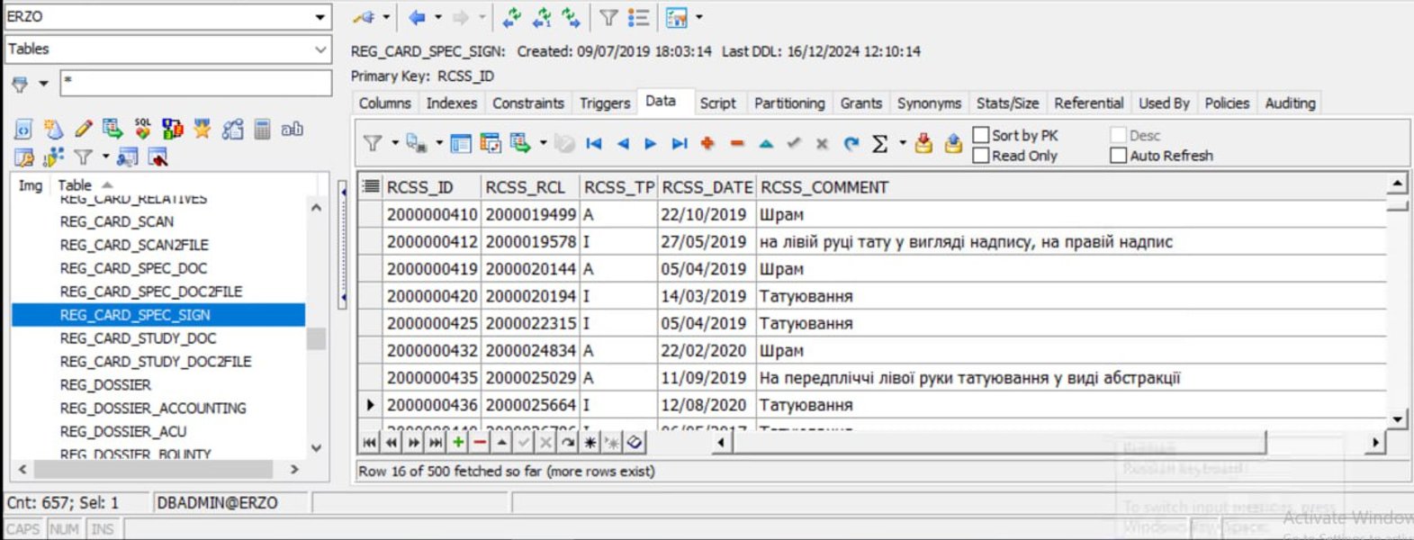Viewport: 1414px width, 540px height.
Task: Click the Sum (sigma) icon in data toolbar
Action: tap(879, 144)
